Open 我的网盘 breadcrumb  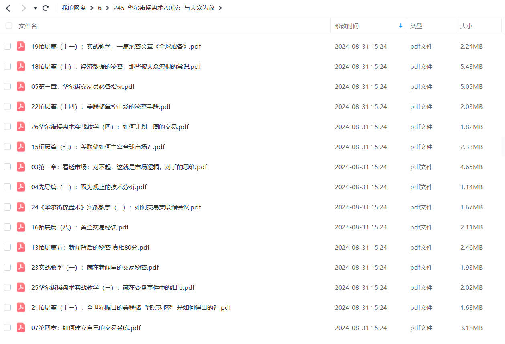click(x=74, y=8)
